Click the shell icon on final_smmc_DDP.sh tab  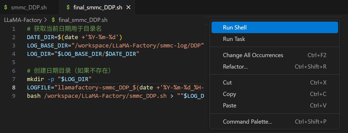(68, 7)
